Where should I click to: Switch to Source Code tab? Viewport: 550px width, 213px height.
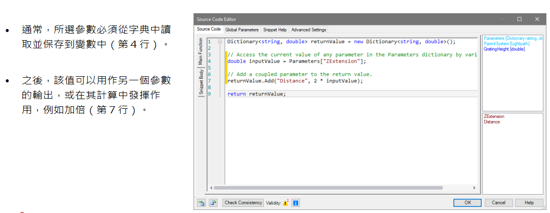click(x=209, y=29)
